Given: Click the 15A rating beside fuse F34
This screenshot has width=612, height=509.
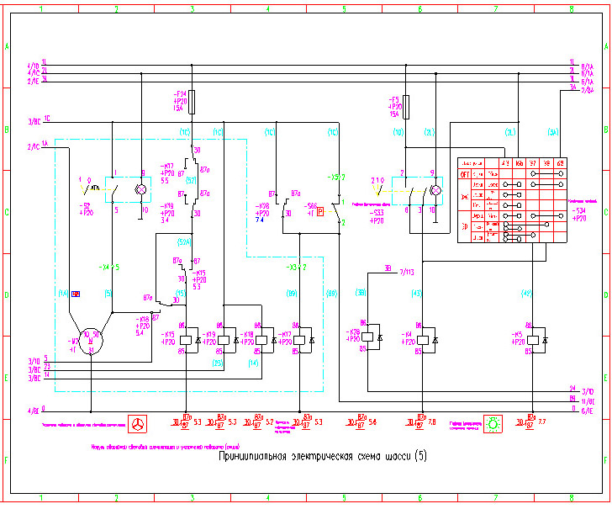Looking at the screenshot, I should point(178,109).
